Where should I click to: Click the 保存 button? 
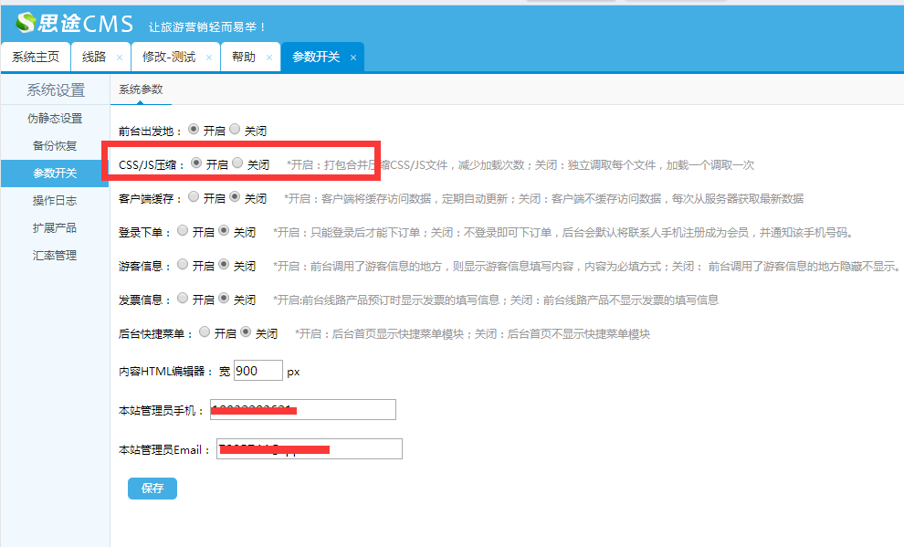(152, 489)
